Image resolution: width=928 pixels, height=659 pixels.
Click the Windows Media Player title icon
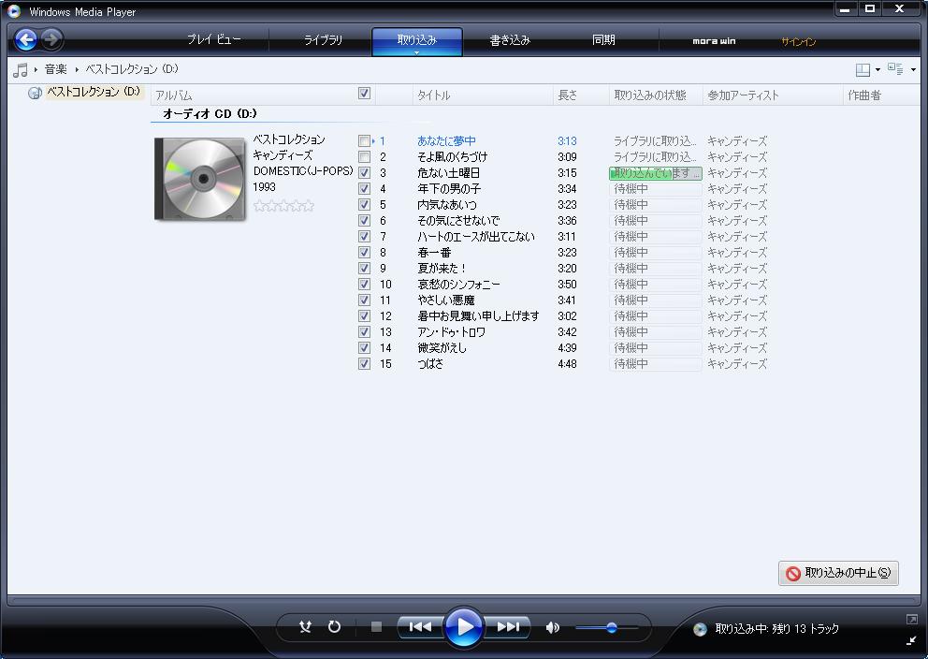click(x=14, y=11)
